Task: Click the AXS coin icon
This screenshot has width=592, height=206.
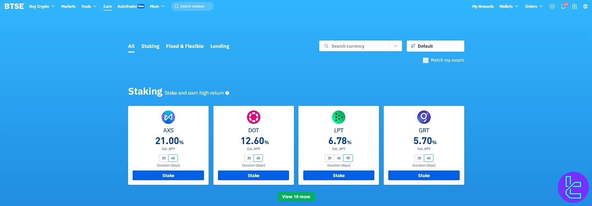Action: 168,117
